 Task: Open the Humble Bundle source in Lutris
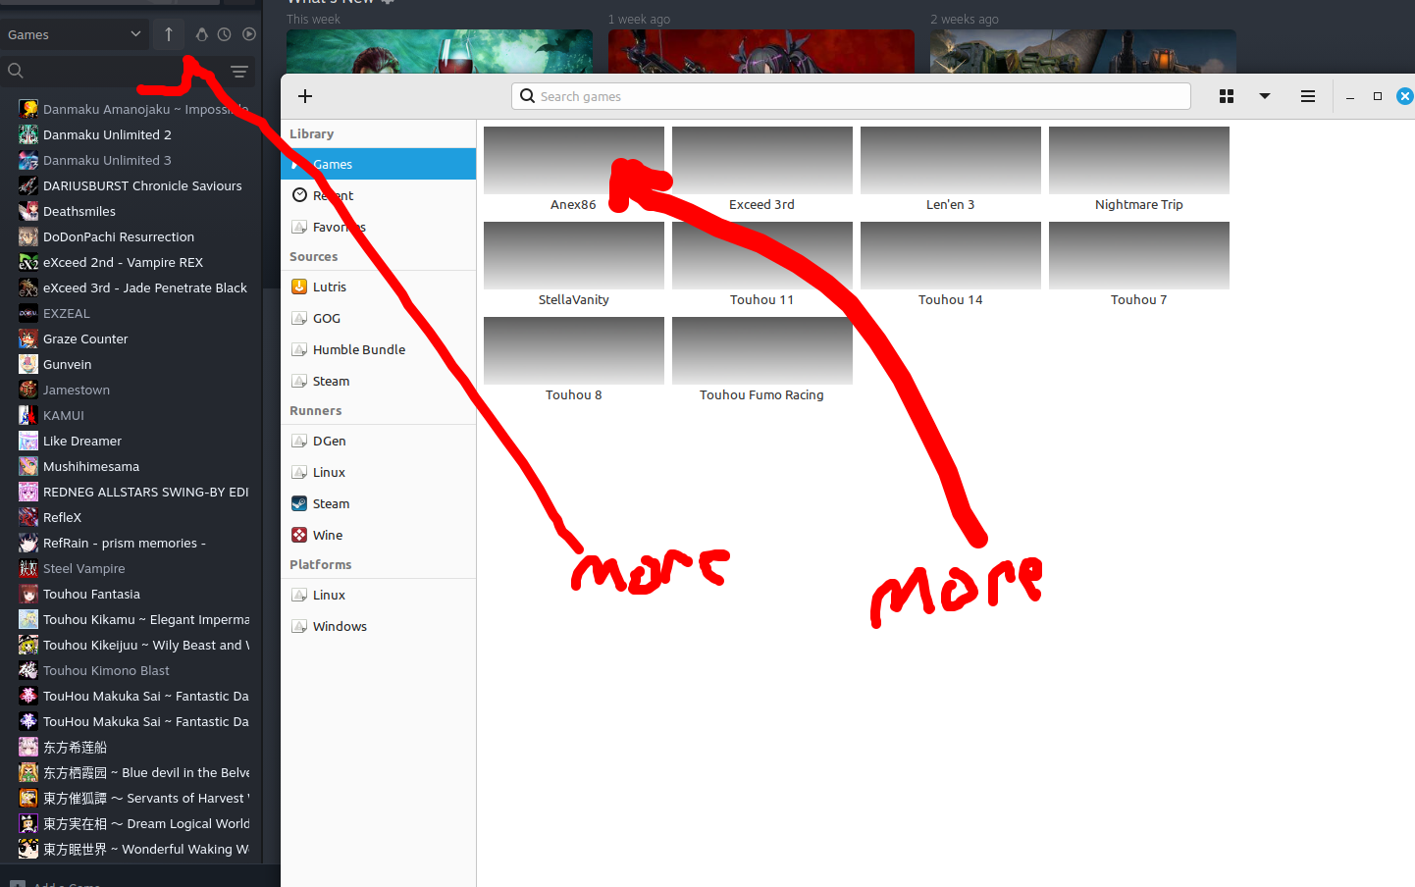tap(378, 349)
